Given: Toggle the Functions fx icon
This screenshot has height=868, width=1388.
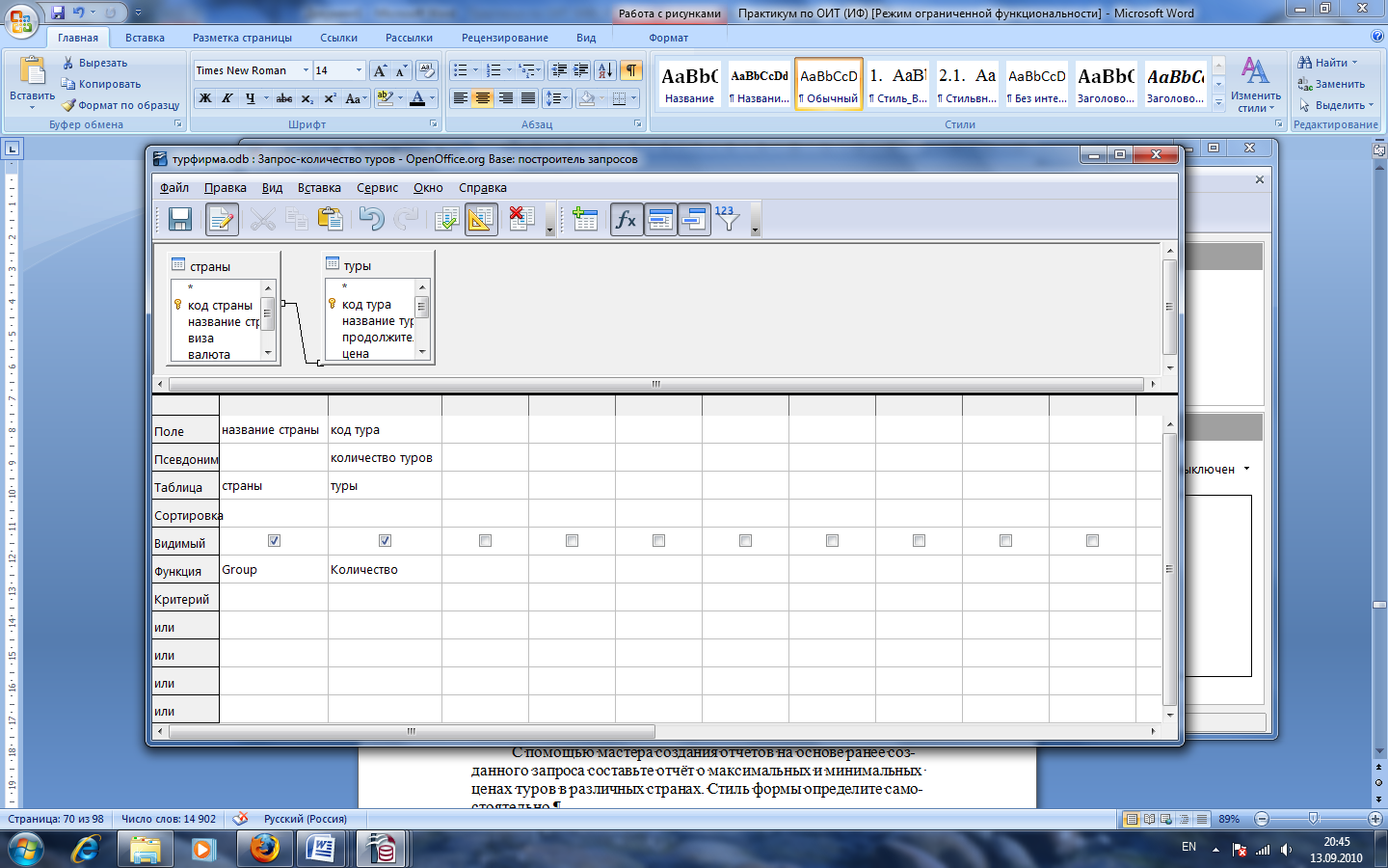Looking at the screenshot, I should coord(627,219).
